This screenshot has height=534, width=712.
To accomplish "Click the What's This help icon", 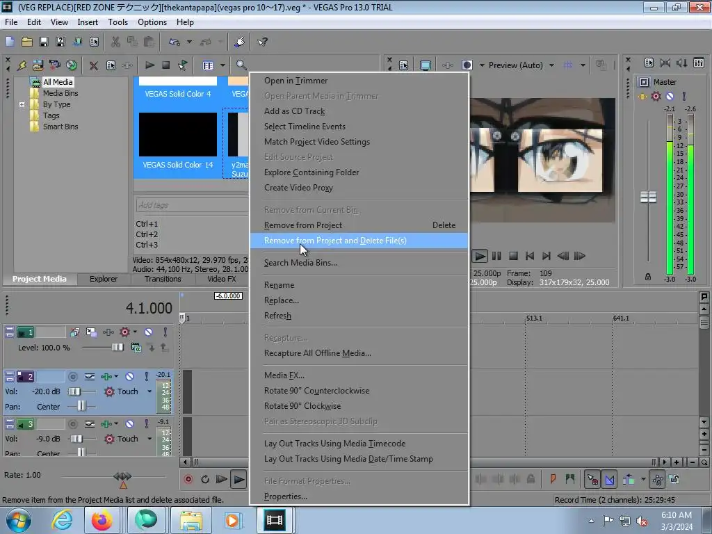I will tap(262, 42).
